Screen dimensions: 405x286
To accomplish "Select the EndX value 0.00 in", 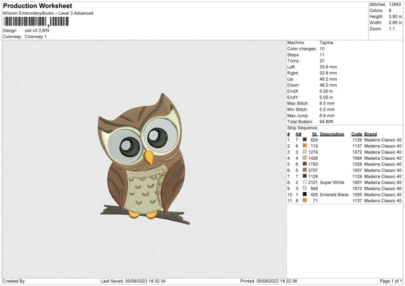I will click(x=326, y=91).
